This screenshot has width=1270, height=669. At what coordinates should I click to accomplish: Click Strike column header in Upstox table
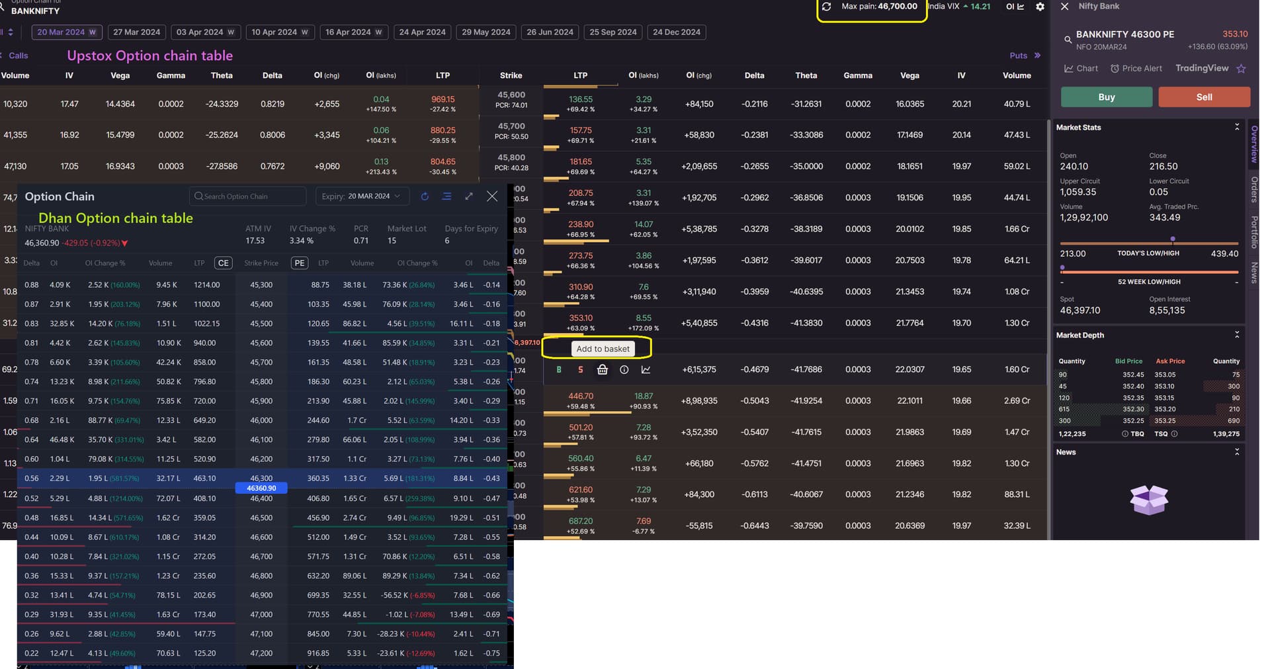(511, 75)
